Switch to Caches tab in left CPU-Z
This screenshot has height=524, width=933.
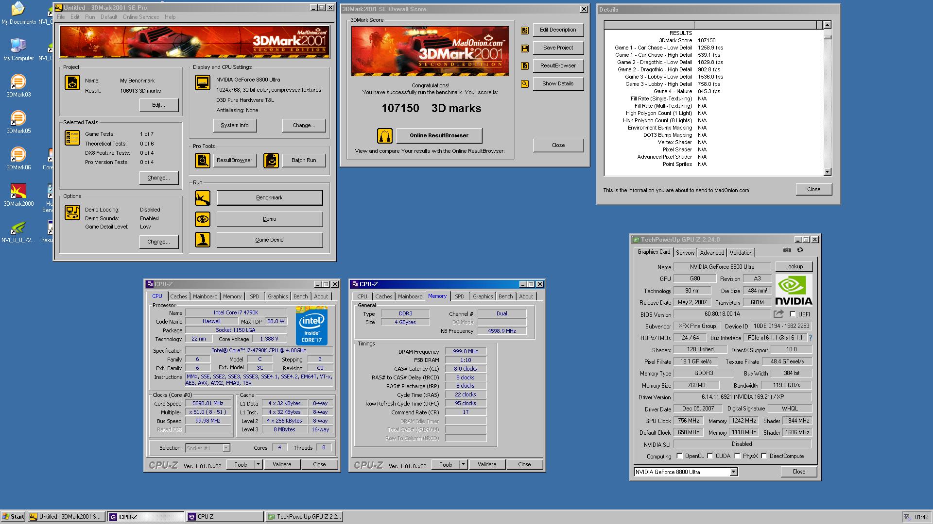coord(178,296)
